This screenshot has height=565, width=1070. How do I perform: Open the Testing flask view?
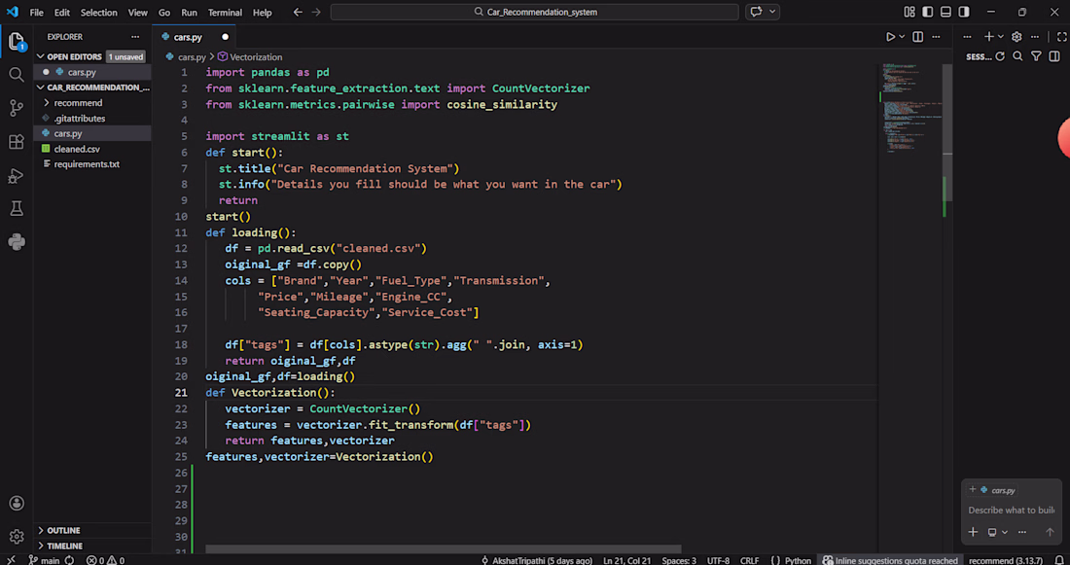[17, 209]
